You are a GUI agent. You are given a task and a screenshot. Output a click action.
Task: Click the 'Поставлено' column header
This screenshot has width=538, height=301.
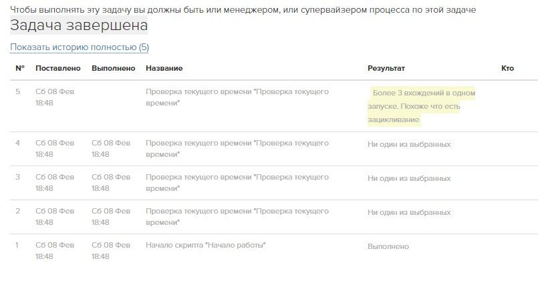point(58,68)
